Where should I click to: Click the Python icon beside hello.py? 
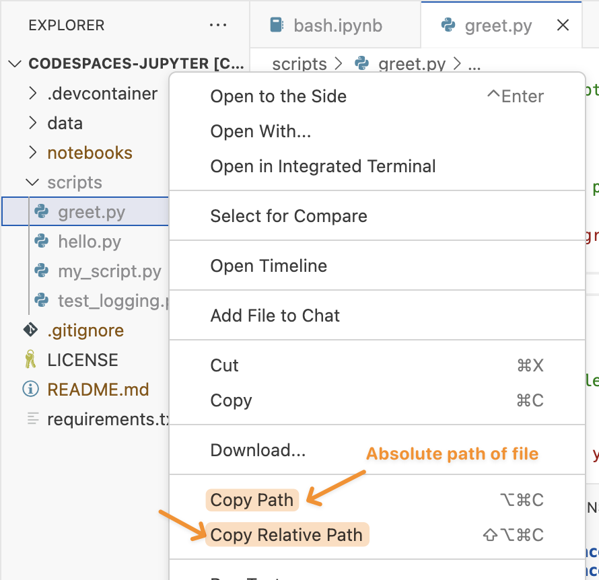point(42,242)
